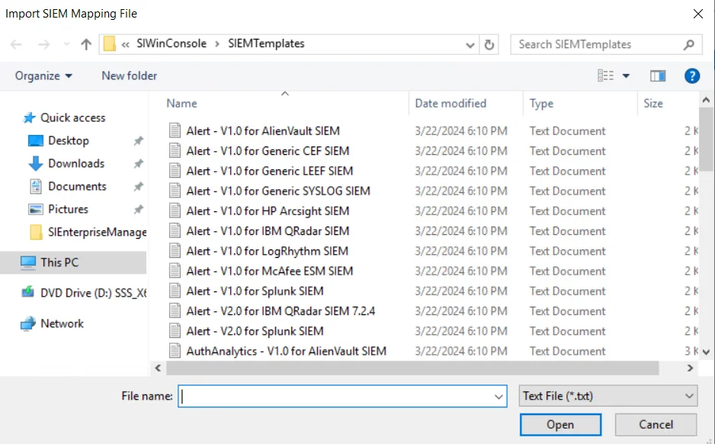Image resolution: width=715 pixels, height=444 pixels.
Task: Click the file icon for Alert V2.0 Splunk
Action: [x=175, y=331]
